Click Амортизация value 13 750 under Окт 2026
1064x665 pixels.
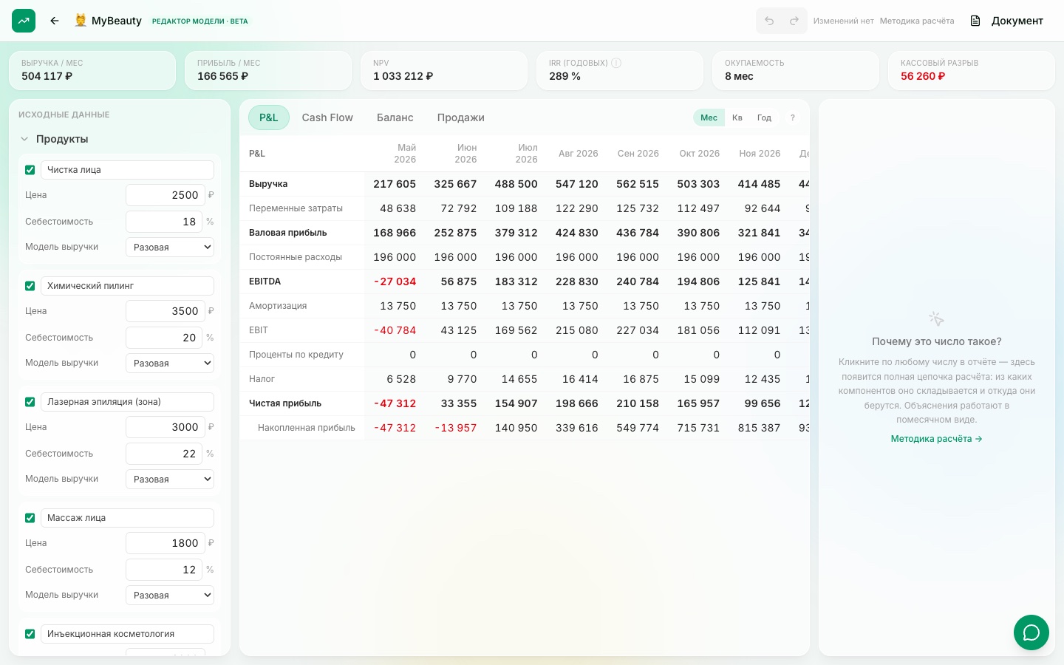[701, 306]
